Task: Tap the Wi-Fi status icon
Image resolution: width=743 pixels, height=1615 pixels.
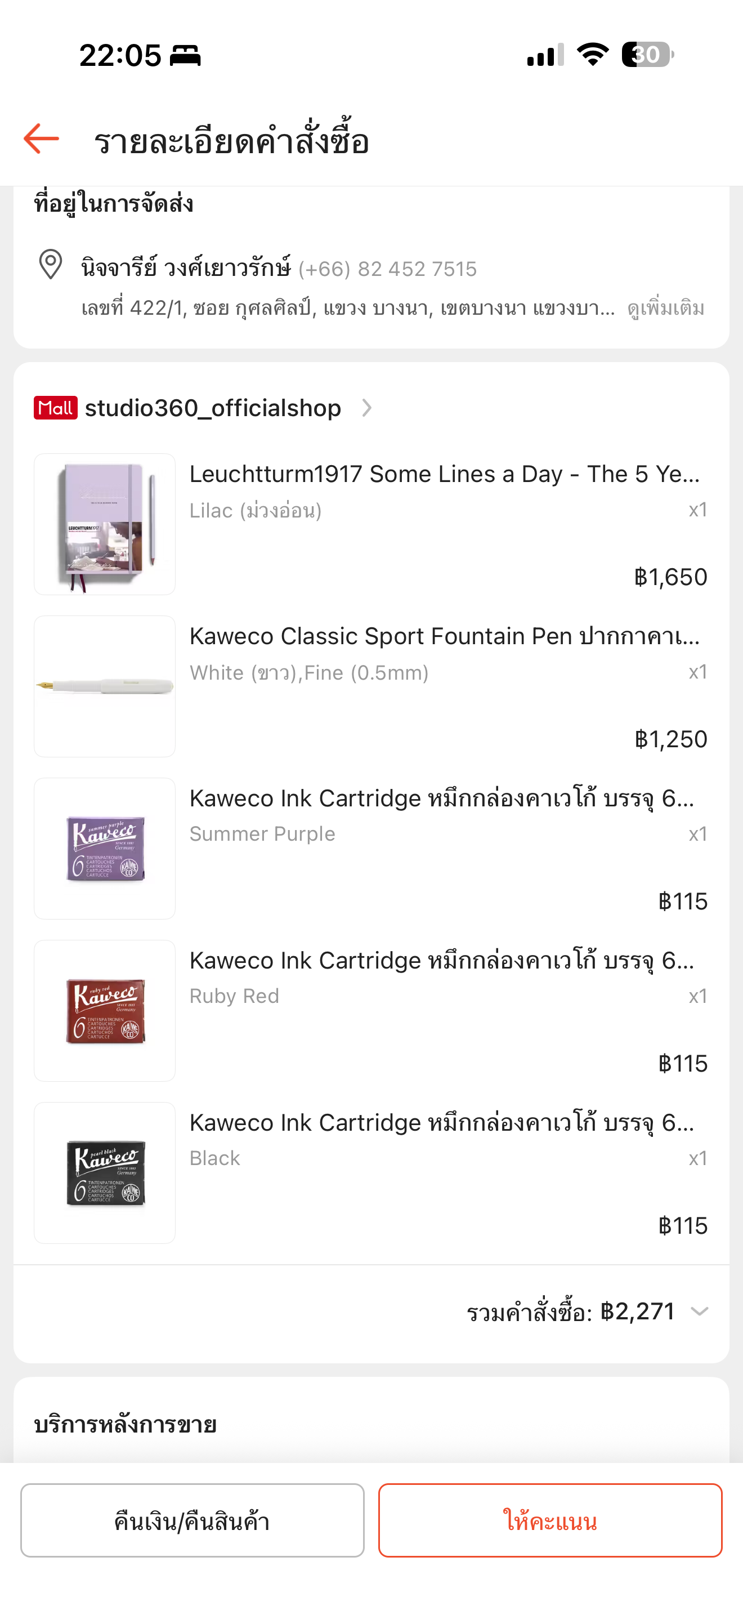Action: point(593,55)
